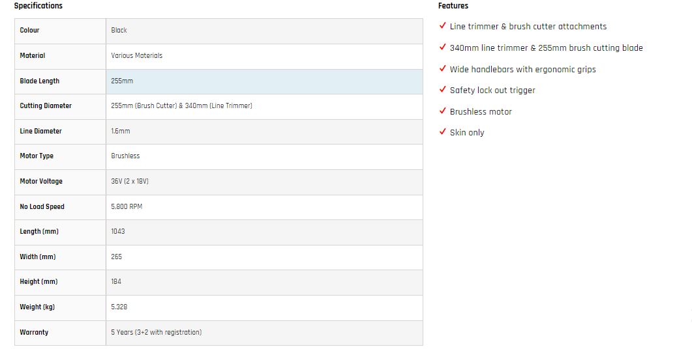Click the Cutting Diameter value cell

(x=264, y=107)
